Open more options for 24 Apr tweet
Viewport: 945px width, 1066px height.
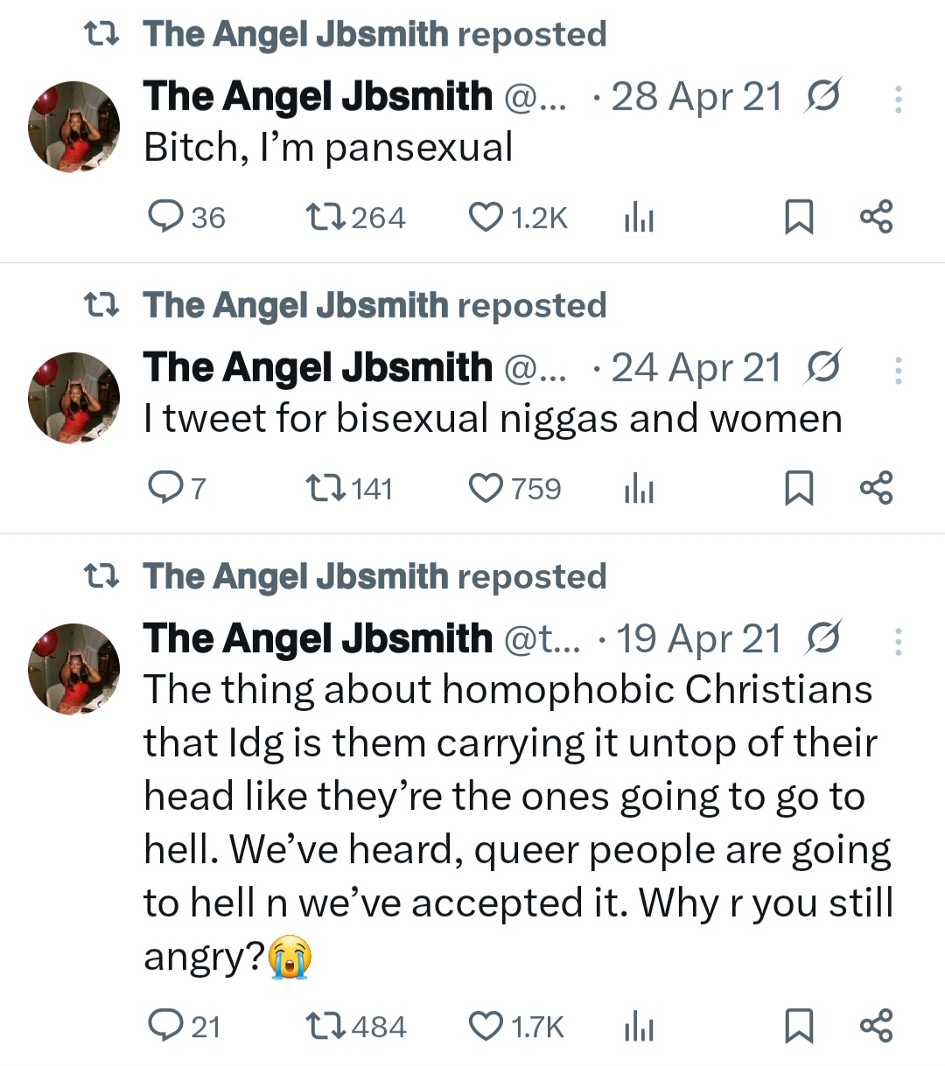pos(898,371)
